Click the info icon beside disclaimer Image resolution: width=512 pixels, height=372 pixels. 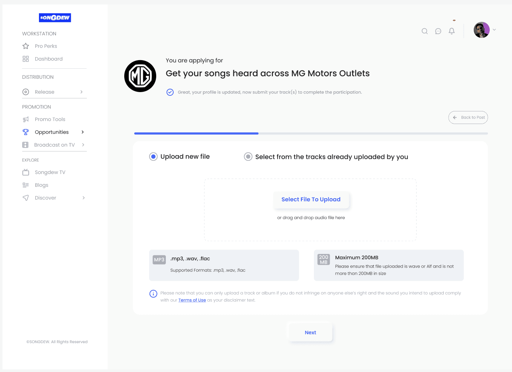coord(153,294)
